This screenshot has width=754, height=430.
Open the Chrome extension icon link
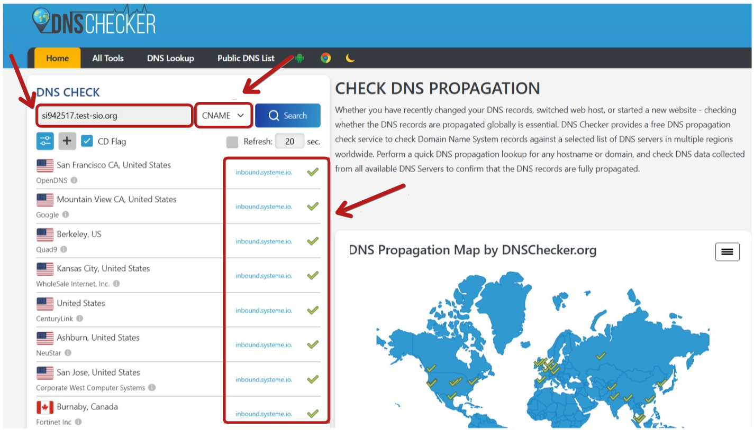point(325,58)
